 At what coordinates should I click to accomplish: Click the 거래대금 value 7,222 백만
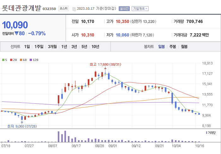(x=199, y=35)
